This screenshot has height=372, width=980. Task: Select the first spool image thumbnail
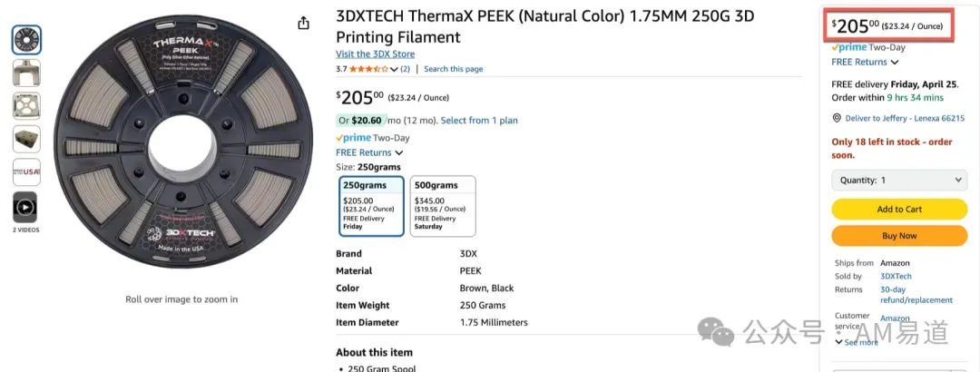pos(26,40)
